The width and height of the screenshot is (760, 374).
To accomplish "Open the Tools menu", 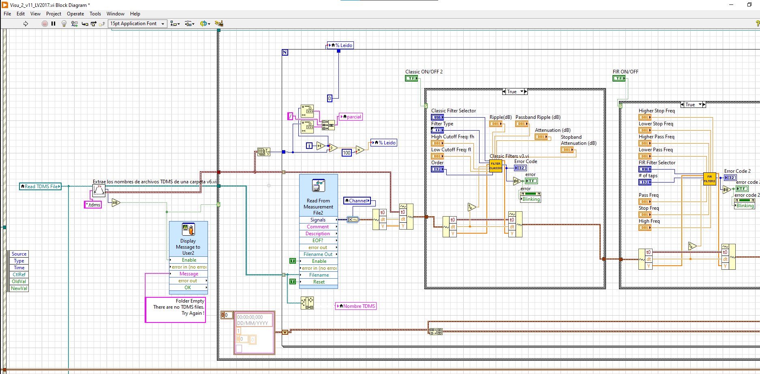I will tap(95, 14).
